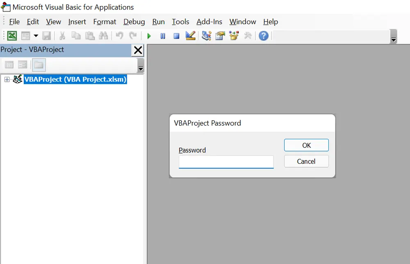Toggle folder view in Project Explorer
The image size is (410, 264).
pos(39,64)
